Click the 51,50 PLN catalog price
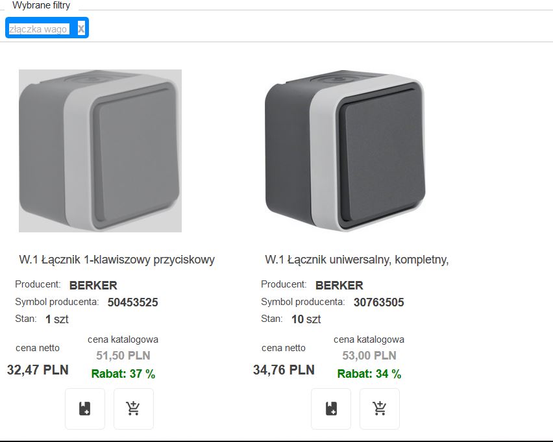The height and width of the screenshot is (442, 553). 123,356
